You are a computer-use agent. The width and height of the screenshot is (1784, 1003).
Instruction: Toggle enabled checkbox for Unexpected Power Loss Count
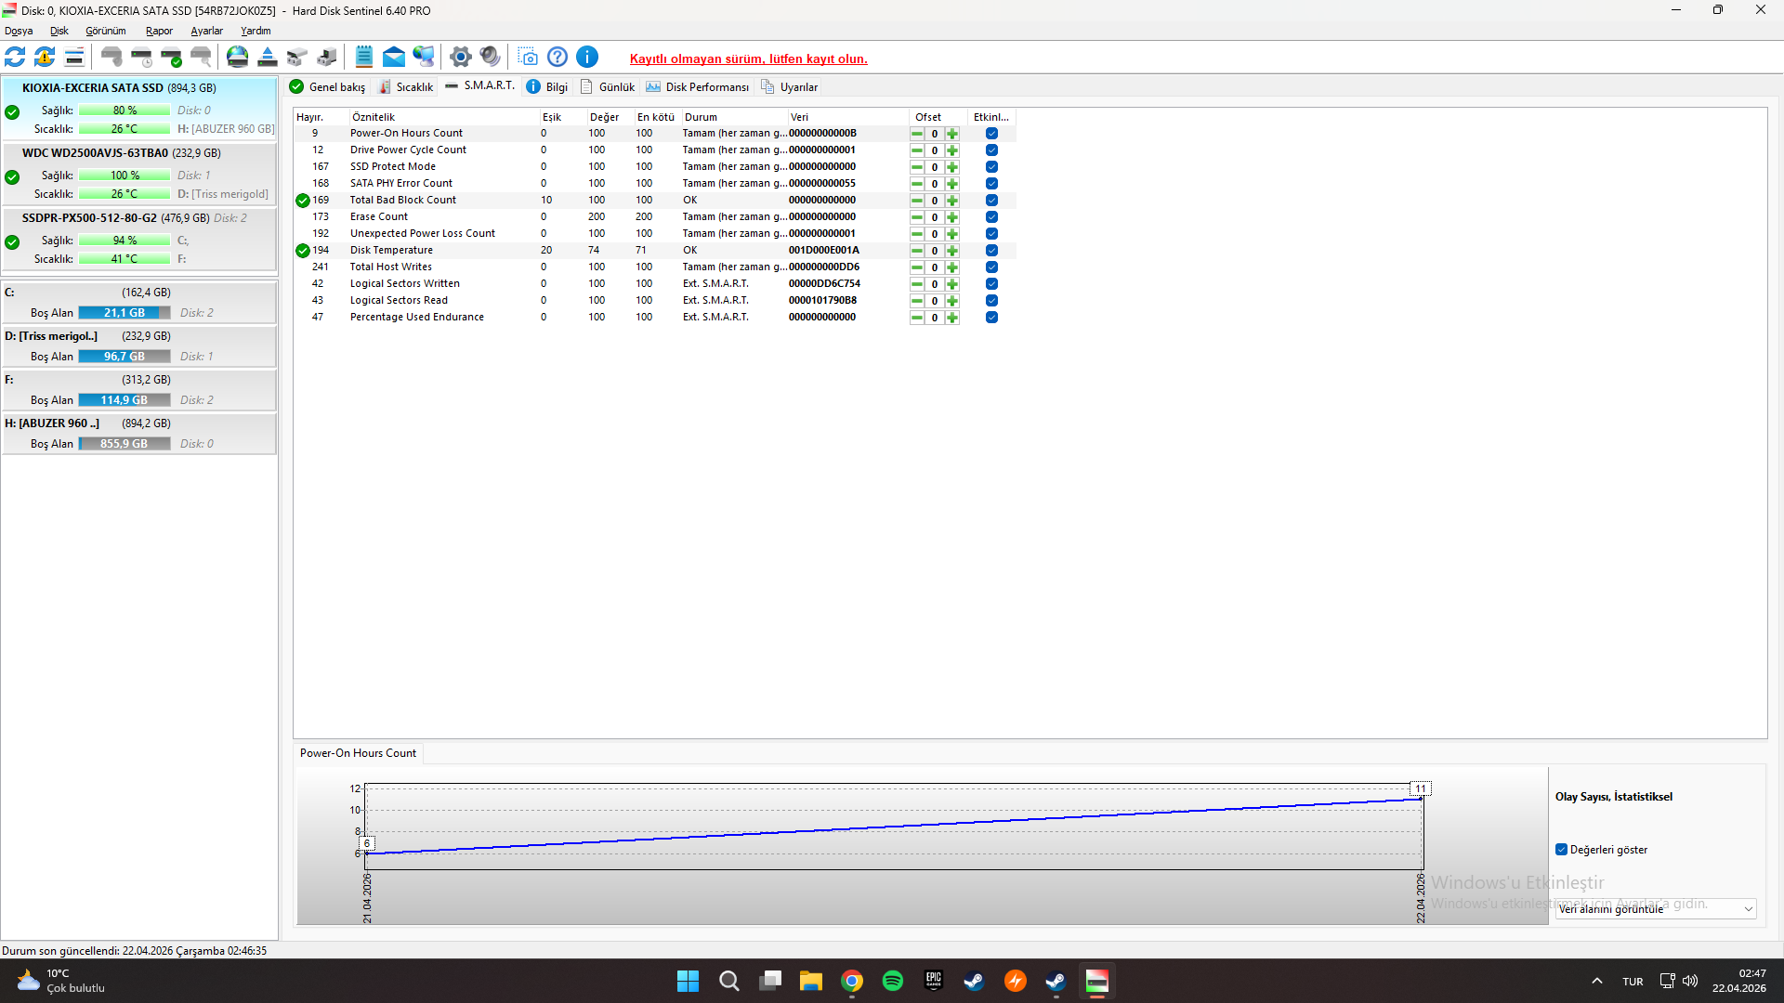pos(991,234)
